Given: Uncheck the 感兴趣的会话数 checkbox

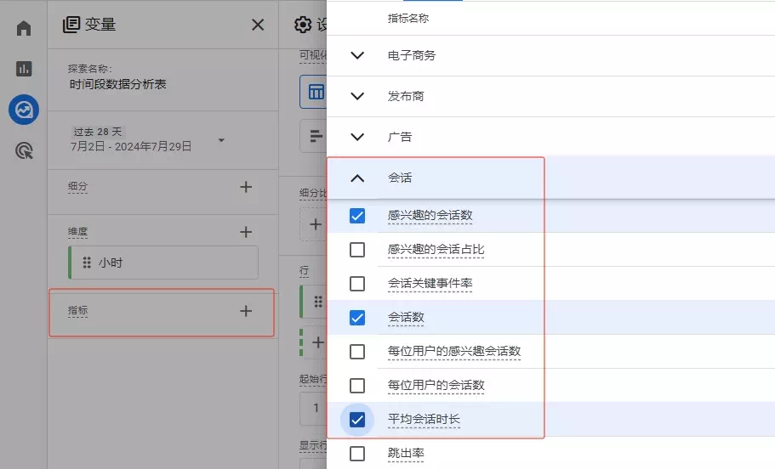Looking at the screenshot, I should pyautogui.click(x=357, y=216).
